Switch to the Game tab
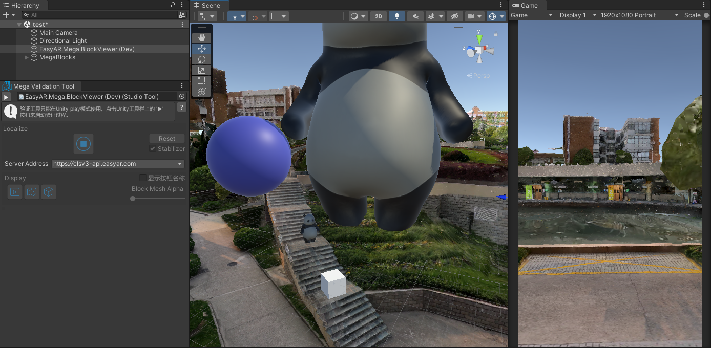This screenshot has width=711, height=348. [x=525, y=5]
